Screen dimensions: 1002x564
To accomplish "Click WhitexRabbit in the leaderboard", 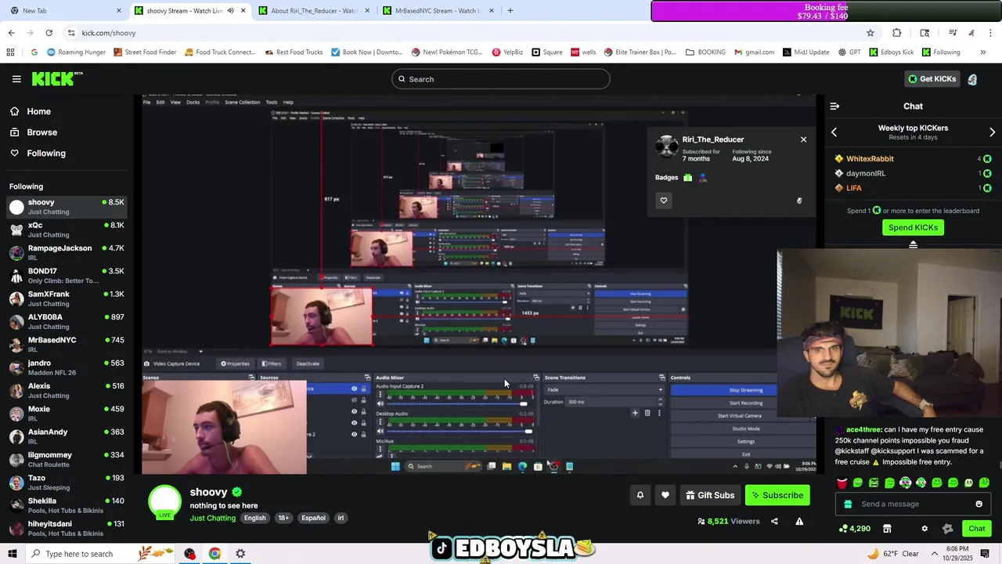I will click(870, 159).
